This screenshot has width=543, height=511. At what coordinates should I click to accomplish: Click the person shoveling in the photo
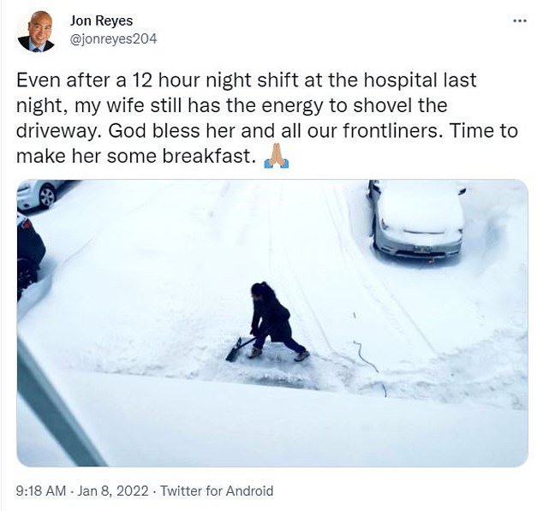[x=271, y=320]
